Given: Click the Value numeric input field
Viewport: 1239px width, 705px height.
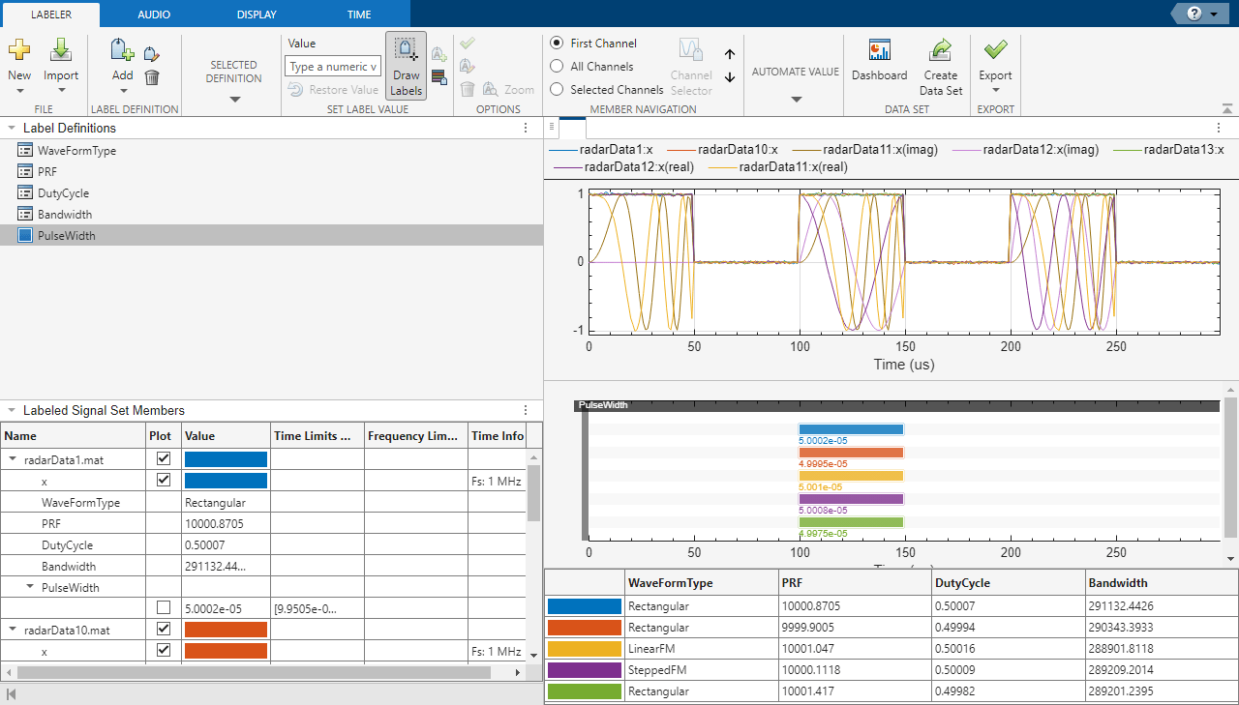Looking at the screenshot, I should coord(333,67).
